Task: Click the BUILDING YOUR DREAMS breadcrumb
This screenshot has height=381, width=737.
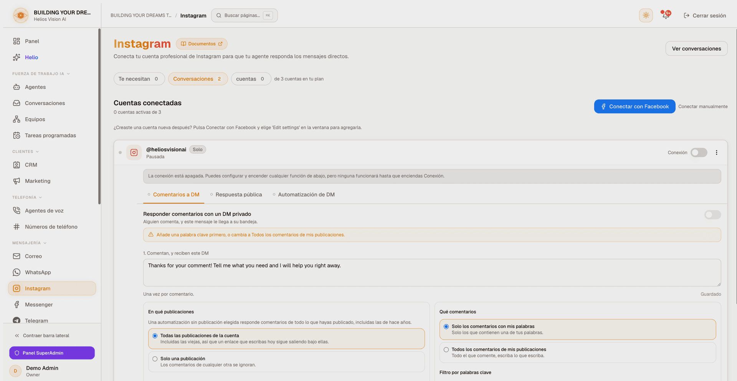Action: click(141, 15)
